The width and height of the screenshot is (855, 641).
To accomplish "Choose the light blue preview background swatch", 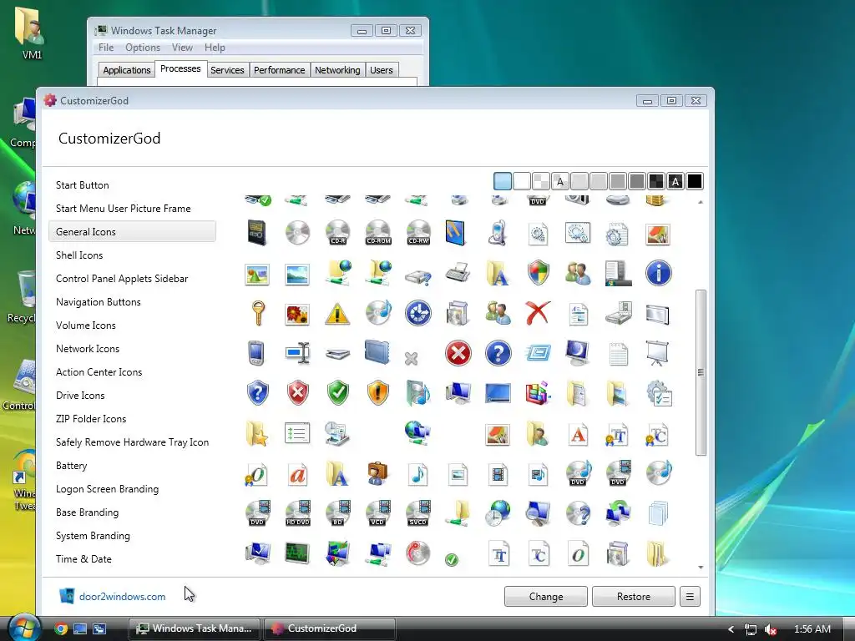I will coord(502,181).
